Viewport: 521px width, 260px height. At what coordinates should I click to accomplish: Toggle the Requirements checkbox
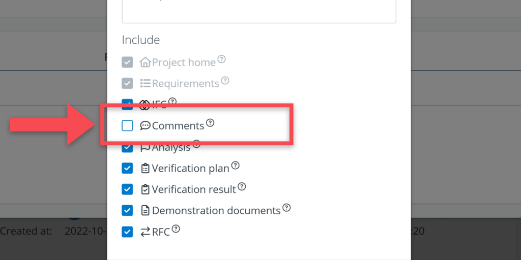pos(127,83)
